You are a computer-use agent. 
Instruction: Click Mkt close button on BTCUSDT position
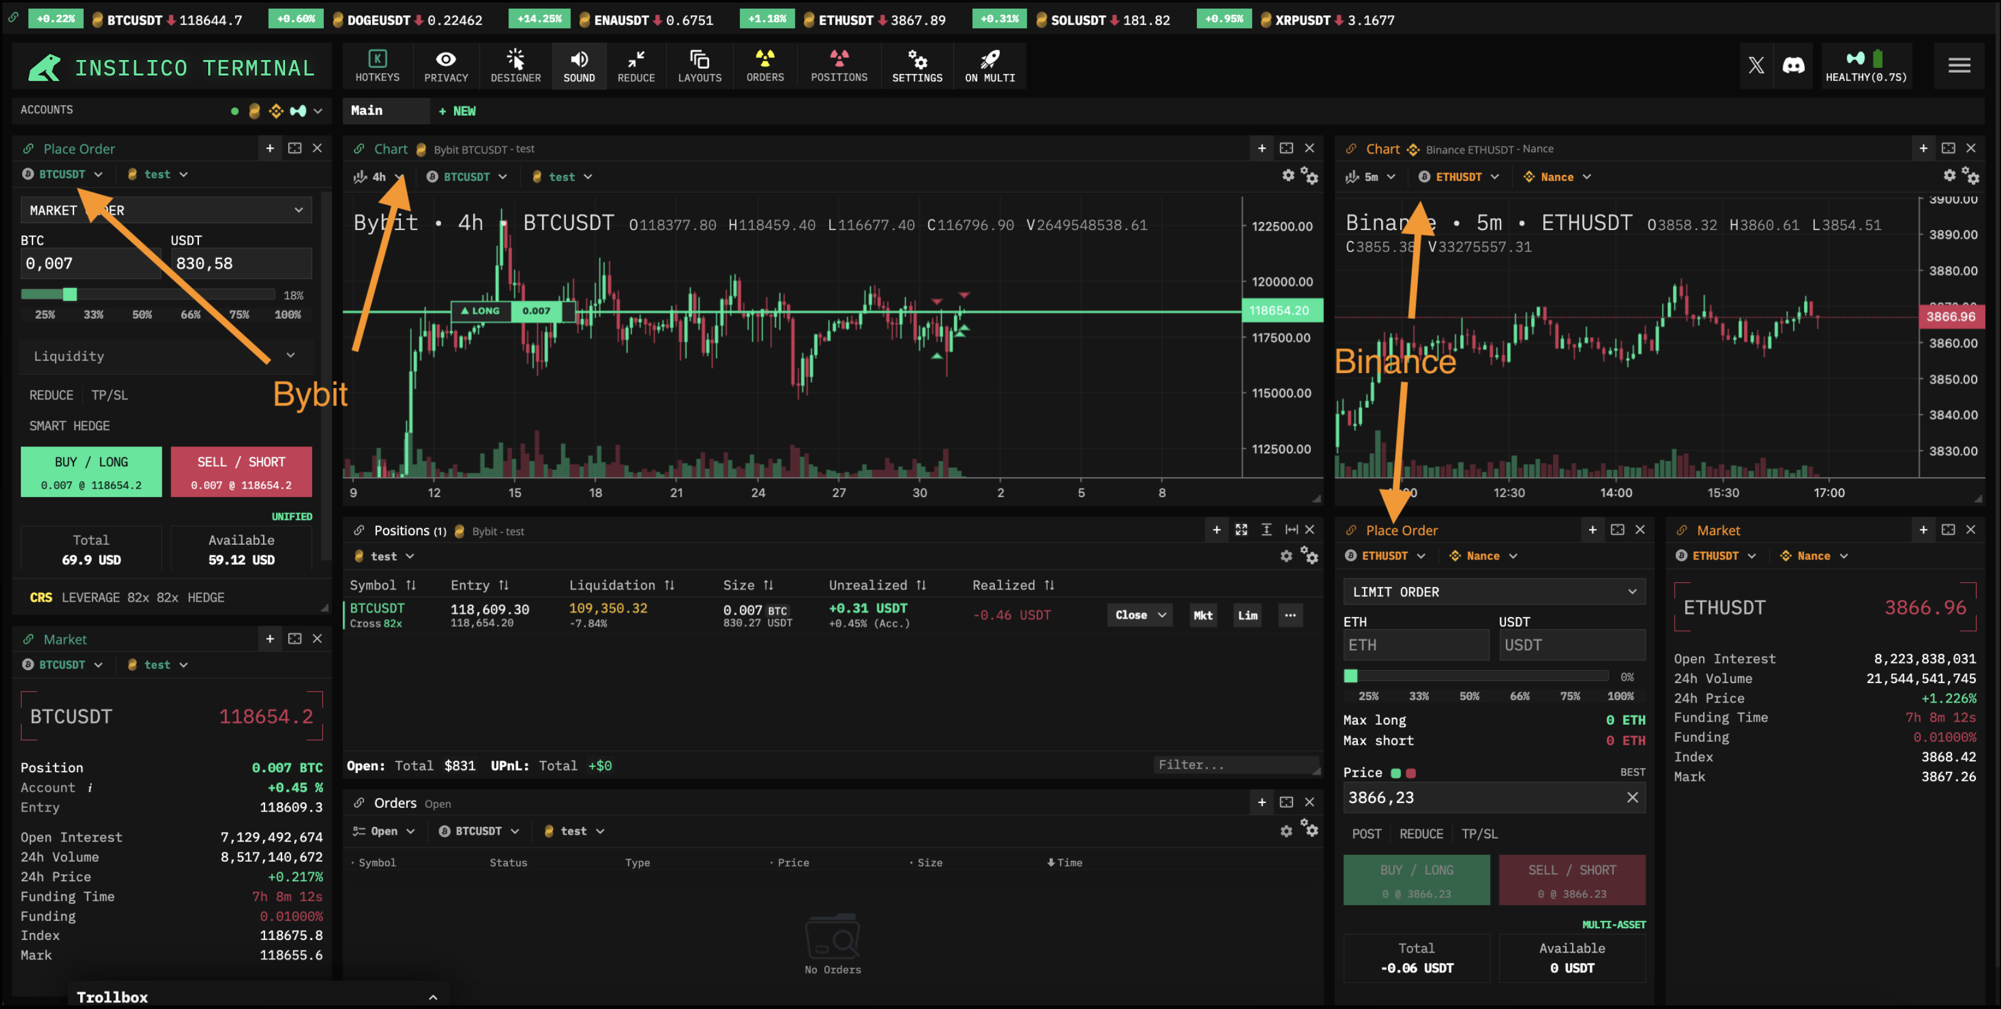pyautogui.click(x=1202, y=615)
